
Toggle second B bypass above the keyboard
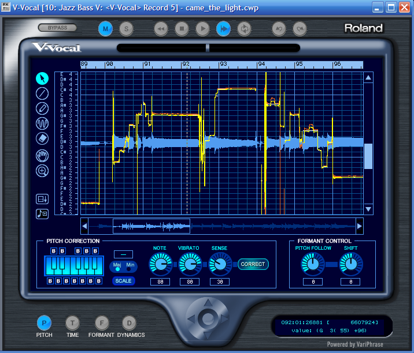click(x=62, y=251)
